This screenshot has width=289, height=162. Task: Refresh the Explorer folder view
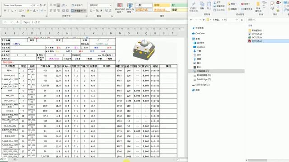[242, 20]
